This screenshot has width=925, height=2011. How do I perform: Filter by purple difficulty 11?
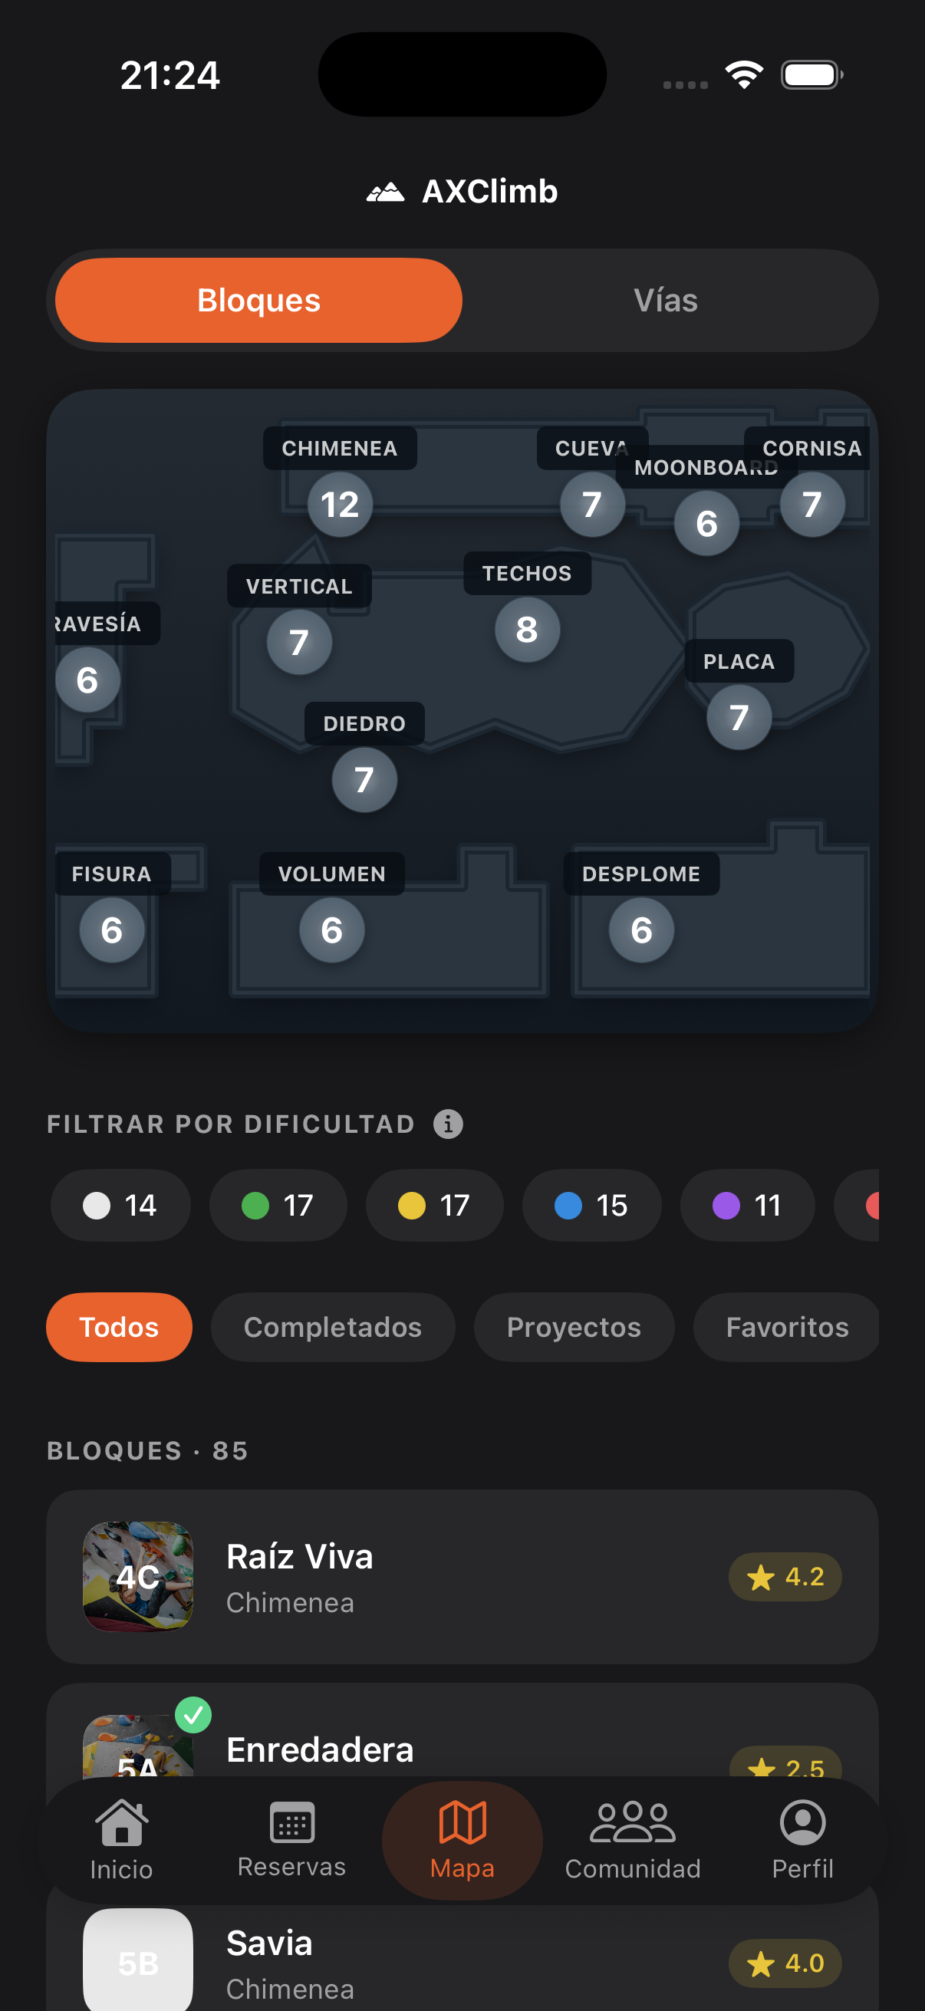pyautogui.click(x=747, y=1206)
